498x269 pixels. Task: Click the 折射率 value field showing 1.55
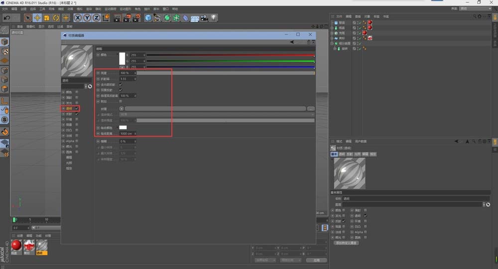[124, 79]
